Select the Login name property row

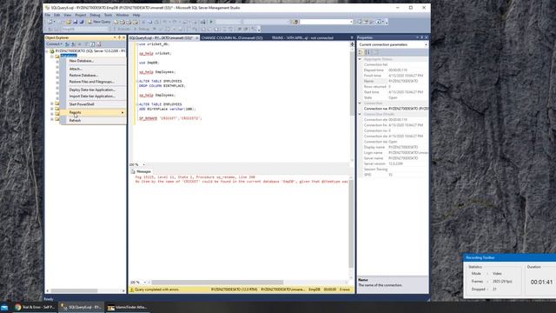(395, 153)
